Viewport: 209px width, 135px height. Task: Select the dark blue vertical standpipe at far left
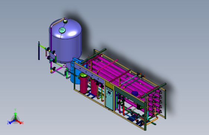(x=39, y=53)
